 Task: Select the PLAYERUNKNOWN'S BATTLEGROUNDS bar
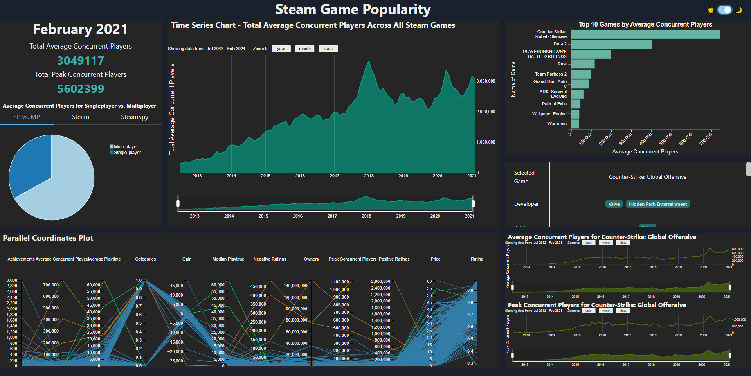coord(591,54)
